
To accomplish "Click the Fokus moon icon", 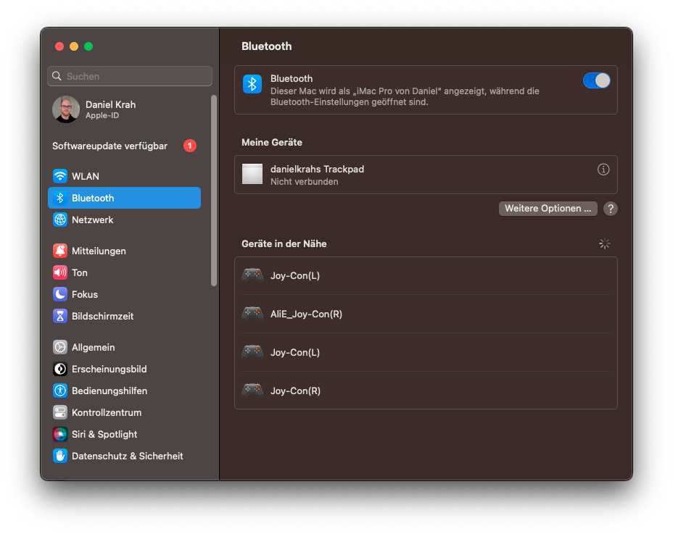I will pyautogui.click(x=60, y=294).
